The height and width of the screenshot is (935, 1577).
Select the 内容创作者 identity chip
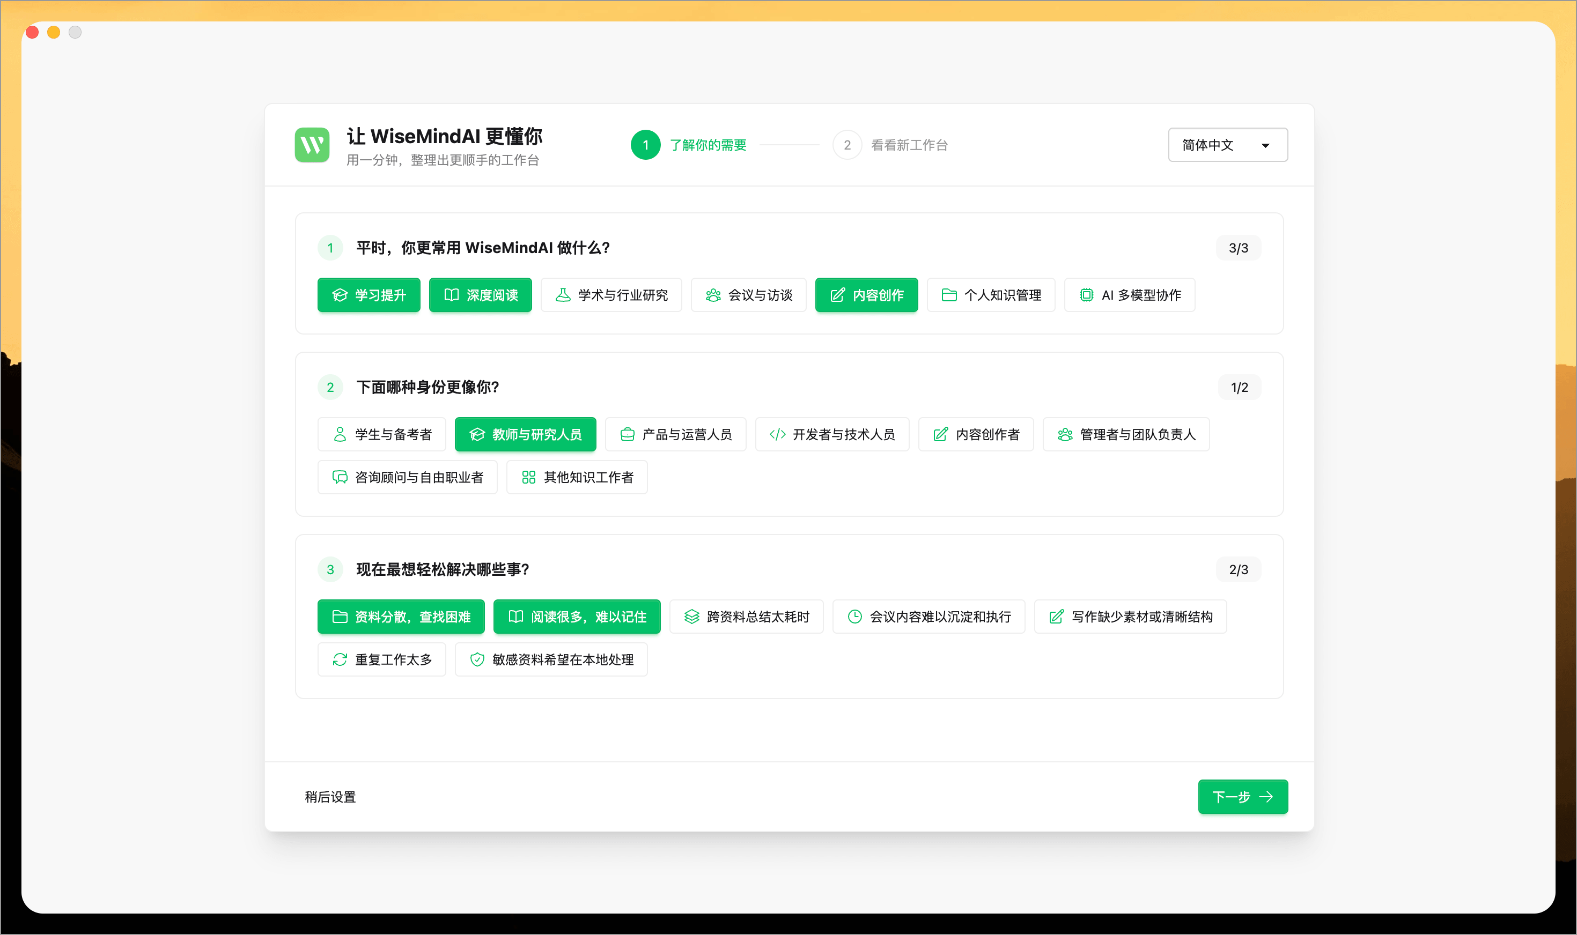click(976, 434)
